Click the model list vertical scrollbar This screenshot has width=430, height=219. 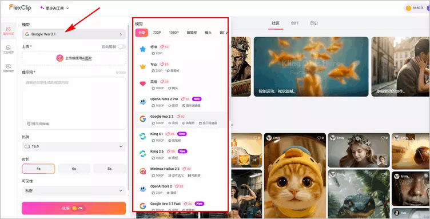tap(230, 82)
